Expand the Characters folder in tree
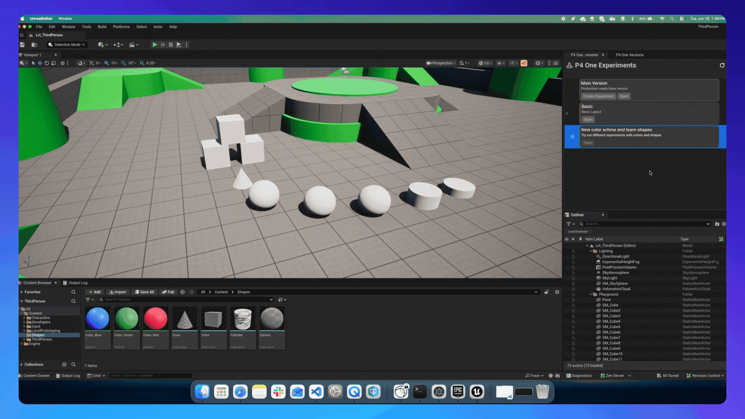 [24, 318]
